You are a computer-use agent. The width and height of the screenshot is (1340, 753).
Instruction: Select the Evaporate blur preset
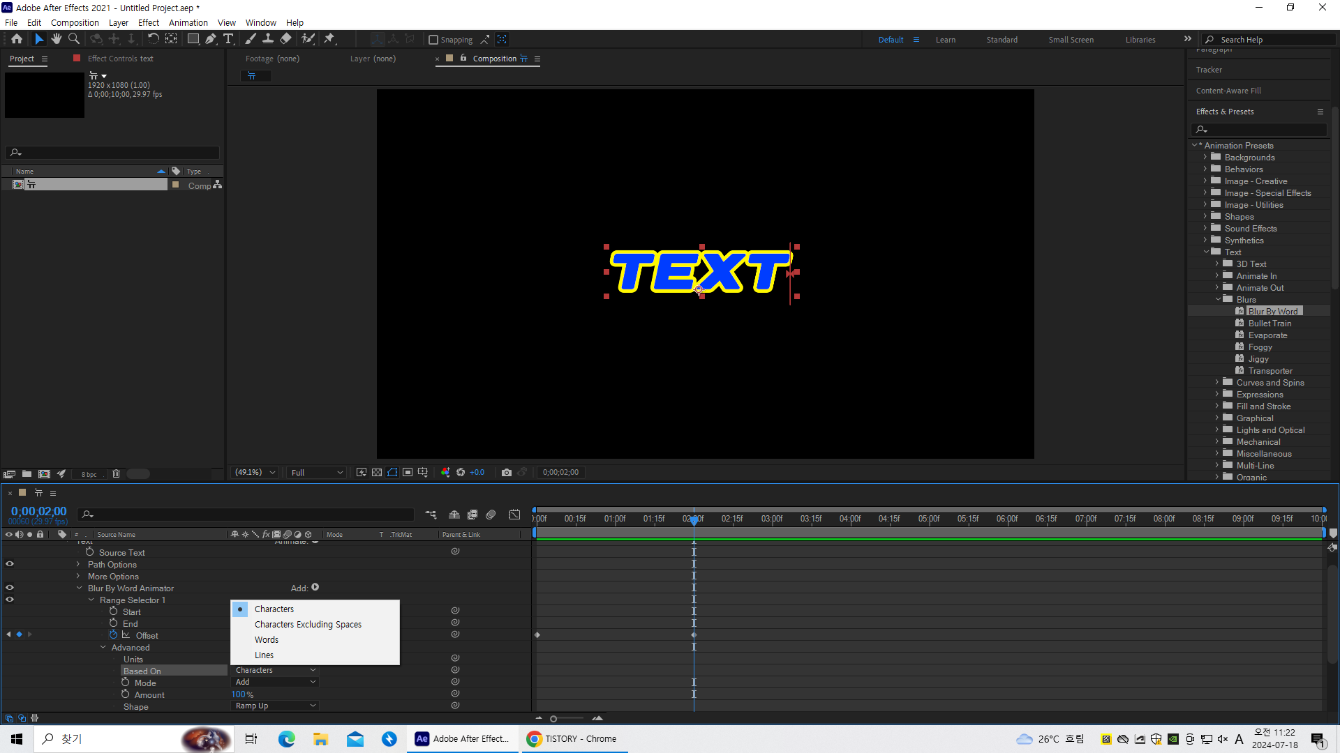[1267, 335]
